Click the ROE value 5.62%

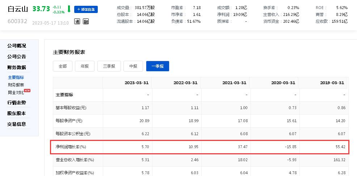pos(342,8)
